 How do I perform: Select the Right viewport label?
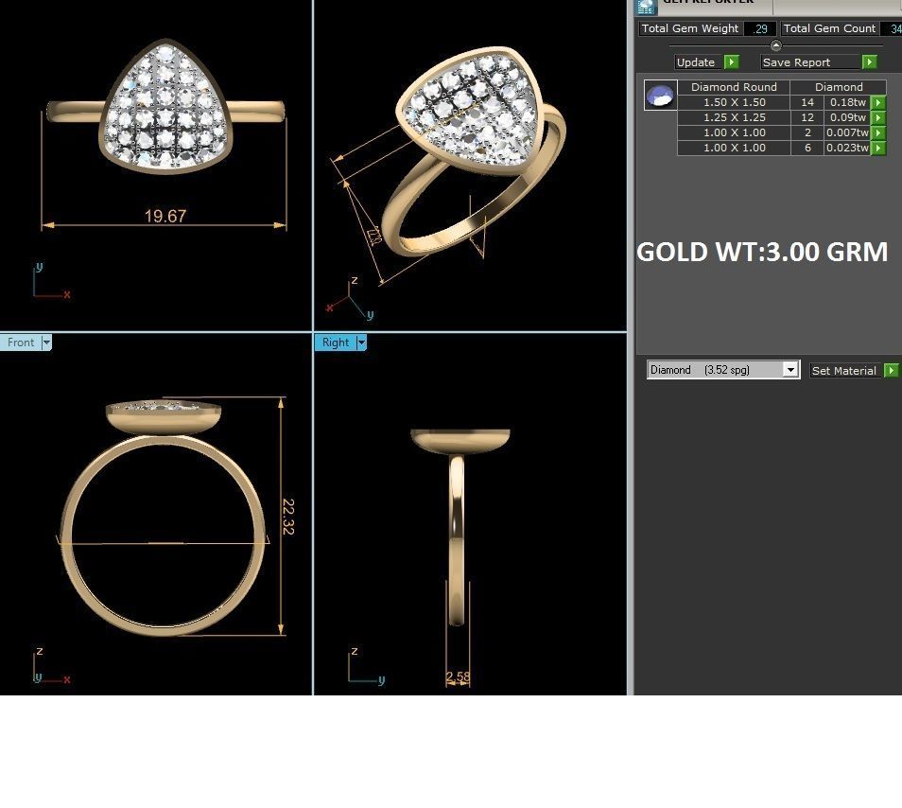pos(336,343)
